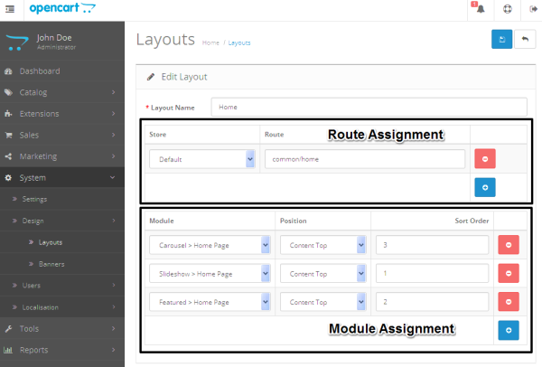The width and height of the screenshot is (542, 367).
Task: Click the Marketing share icon
Action: click(8, 156)
